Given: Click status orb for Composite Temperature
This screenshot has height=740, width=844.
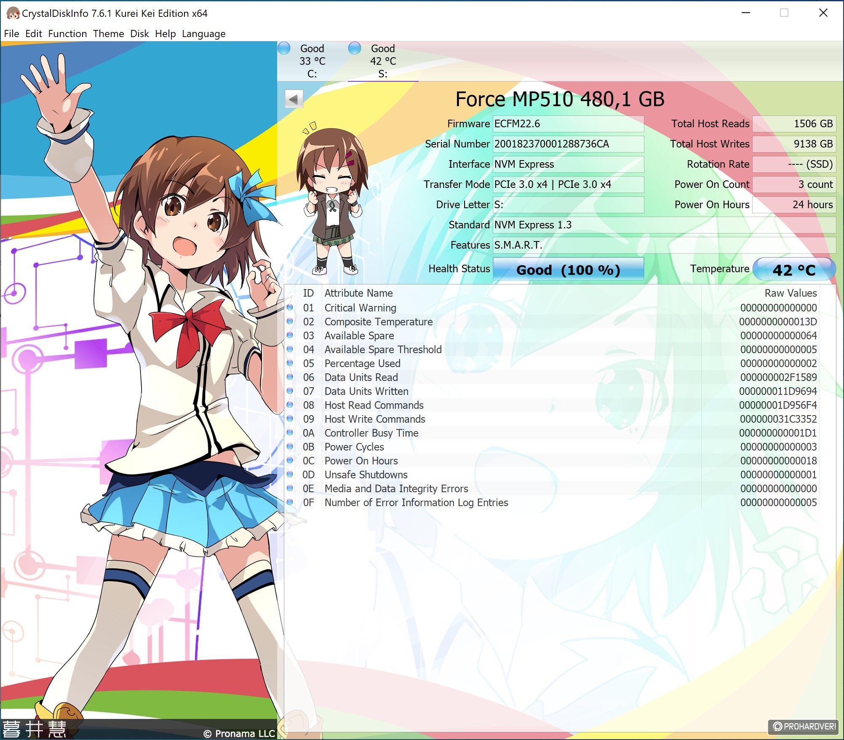Looking at the screenshot, I should 290,322.
